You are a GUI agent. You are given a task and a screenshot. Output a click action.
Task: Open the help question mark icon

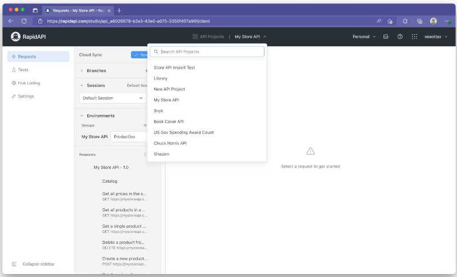400,37
